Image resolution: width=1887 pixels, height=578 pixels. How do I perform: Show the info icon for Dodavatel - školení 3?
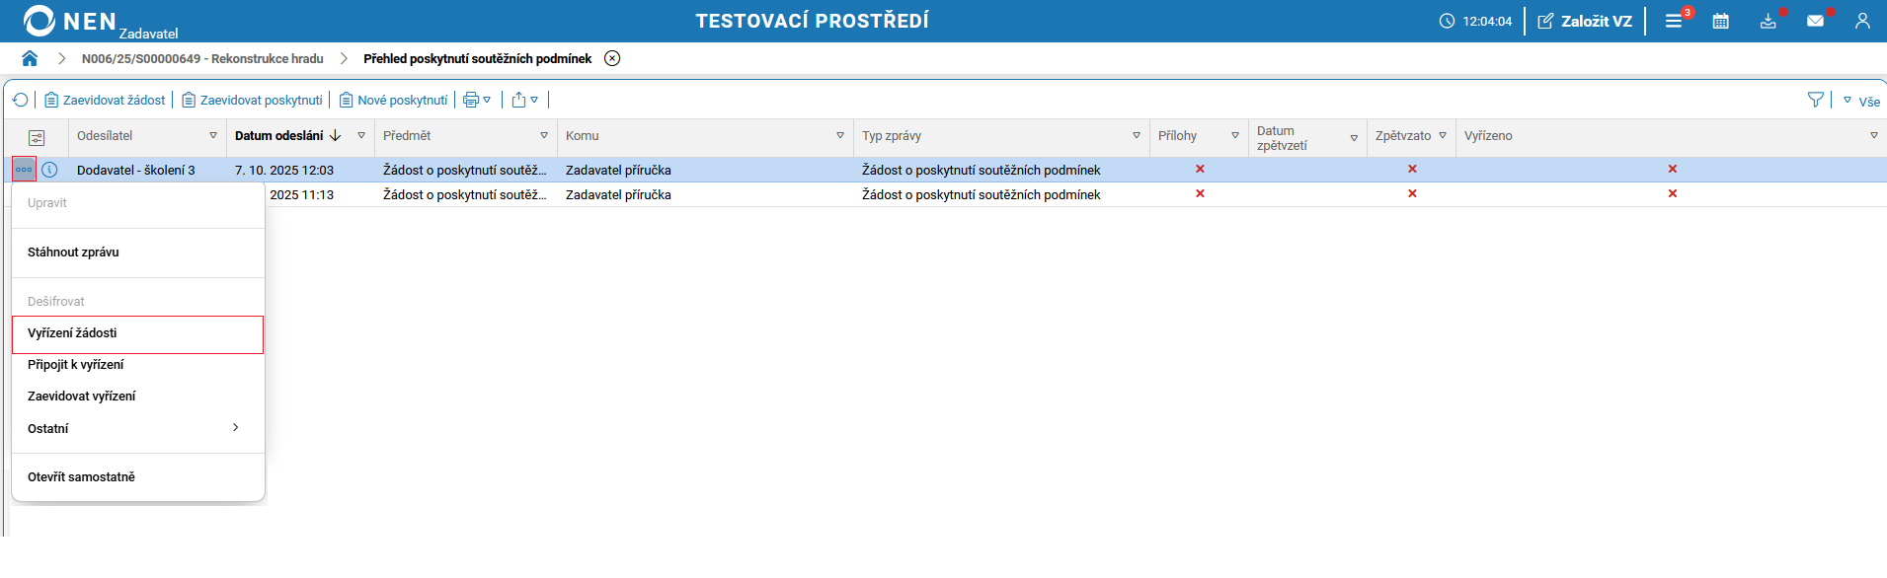point(49,170)
